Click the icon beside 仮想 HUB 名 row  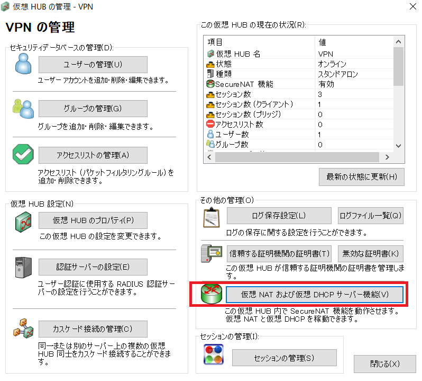click(x=210, y=54)
